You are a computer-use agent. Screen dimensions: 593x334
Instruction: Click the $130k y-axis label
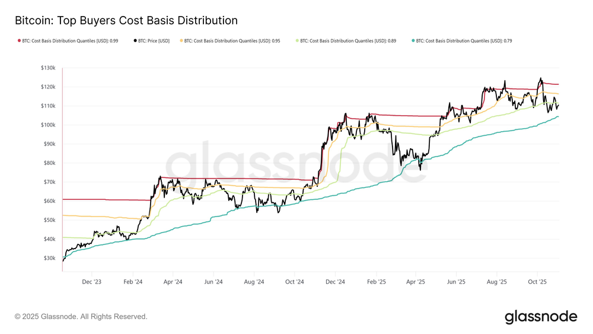47,68
